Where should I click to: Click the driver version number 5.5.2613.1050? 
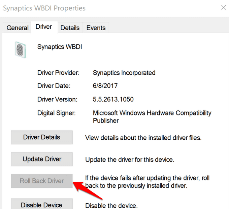pos(113,99)
